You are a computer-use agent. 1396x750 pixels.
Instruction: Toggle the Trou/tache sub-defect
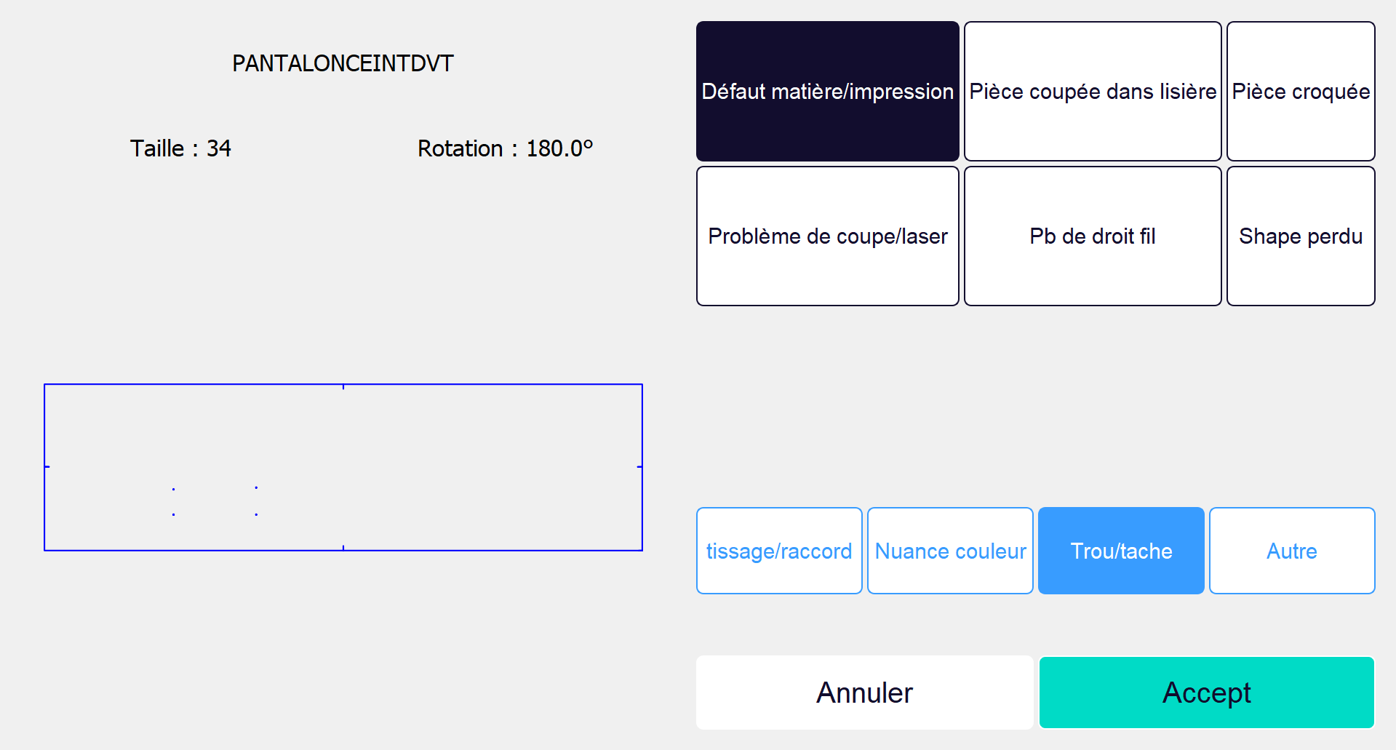(1121, 551)
